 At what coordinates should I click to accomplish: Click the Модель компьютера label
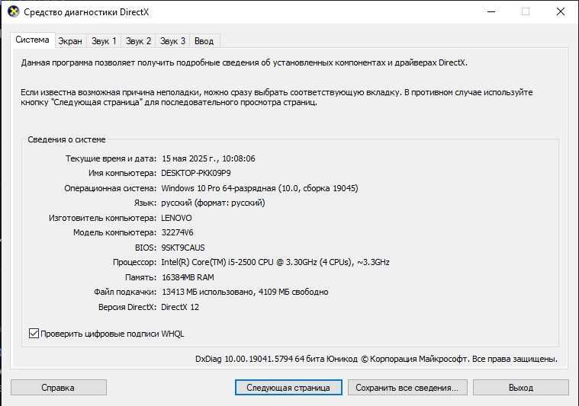tap(115, 232)
